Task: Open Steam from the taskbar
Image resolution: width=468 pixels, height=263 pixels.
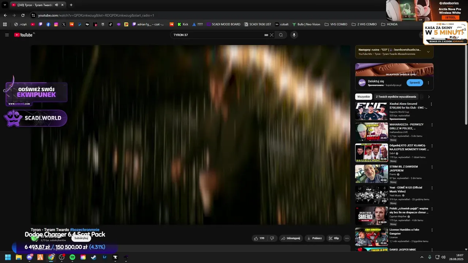Action: pyautogui.click(x=94, y=257)
